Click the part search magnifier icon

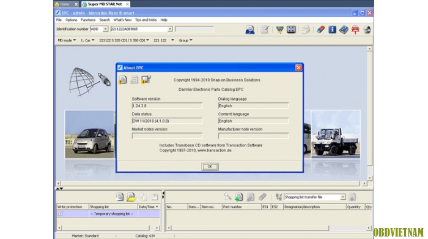tap(227, 197)
